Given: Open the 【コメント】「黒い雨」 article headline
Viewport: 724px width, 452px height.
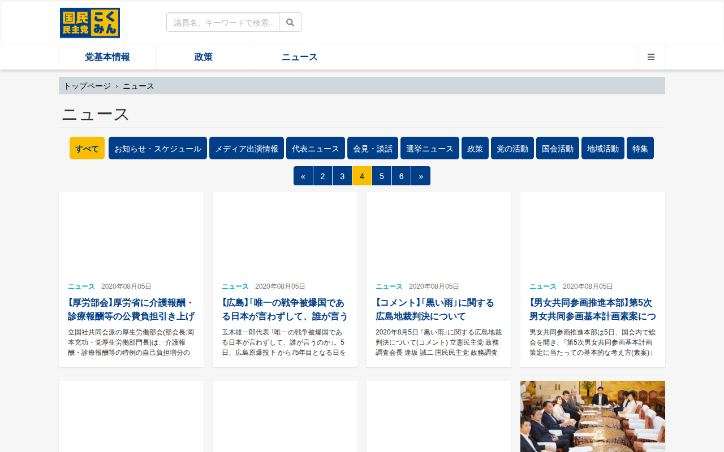Looking at the screenshot, I should click(434, 309).
